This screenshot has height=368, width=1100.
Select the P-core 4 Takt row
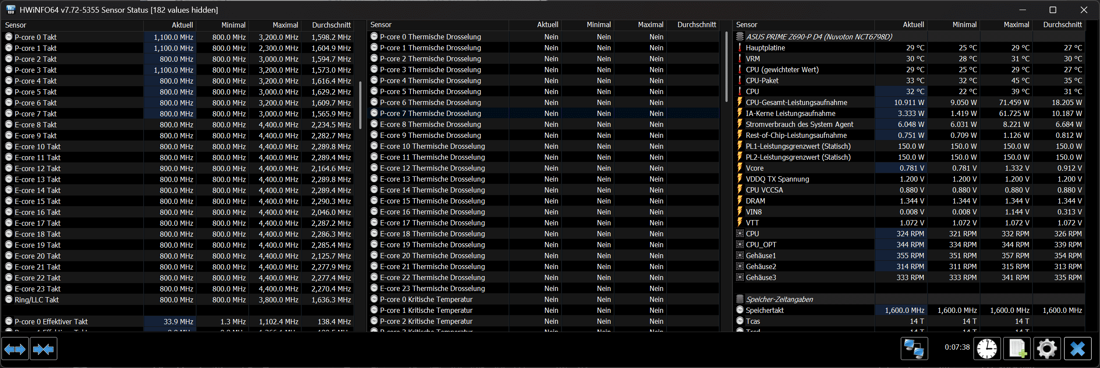click(x=178, y=81)
